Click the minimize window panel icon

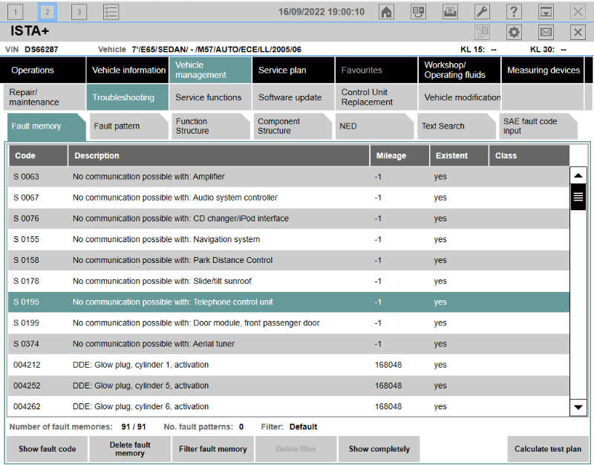click(x=546, y=12)
